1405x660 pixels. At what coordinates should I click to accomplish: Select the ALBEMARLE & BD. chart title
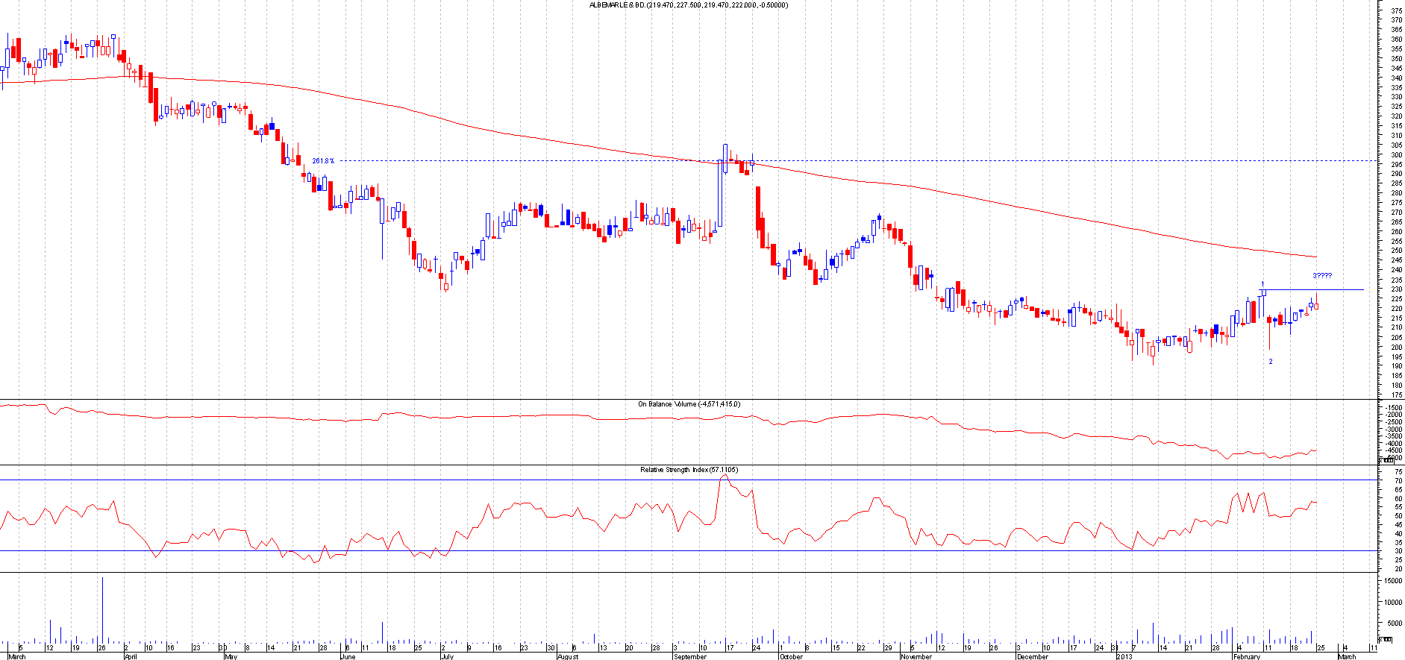(x=688, y=5)
